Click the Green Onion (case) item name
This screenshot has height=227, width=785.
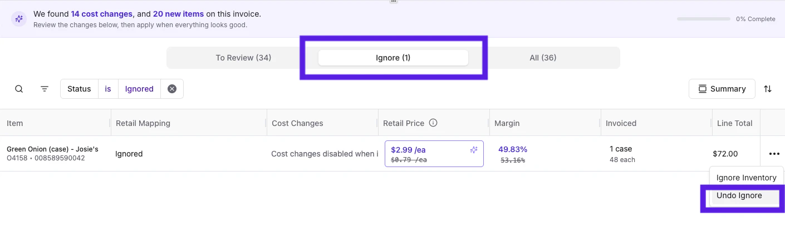(x=52, y=149)
